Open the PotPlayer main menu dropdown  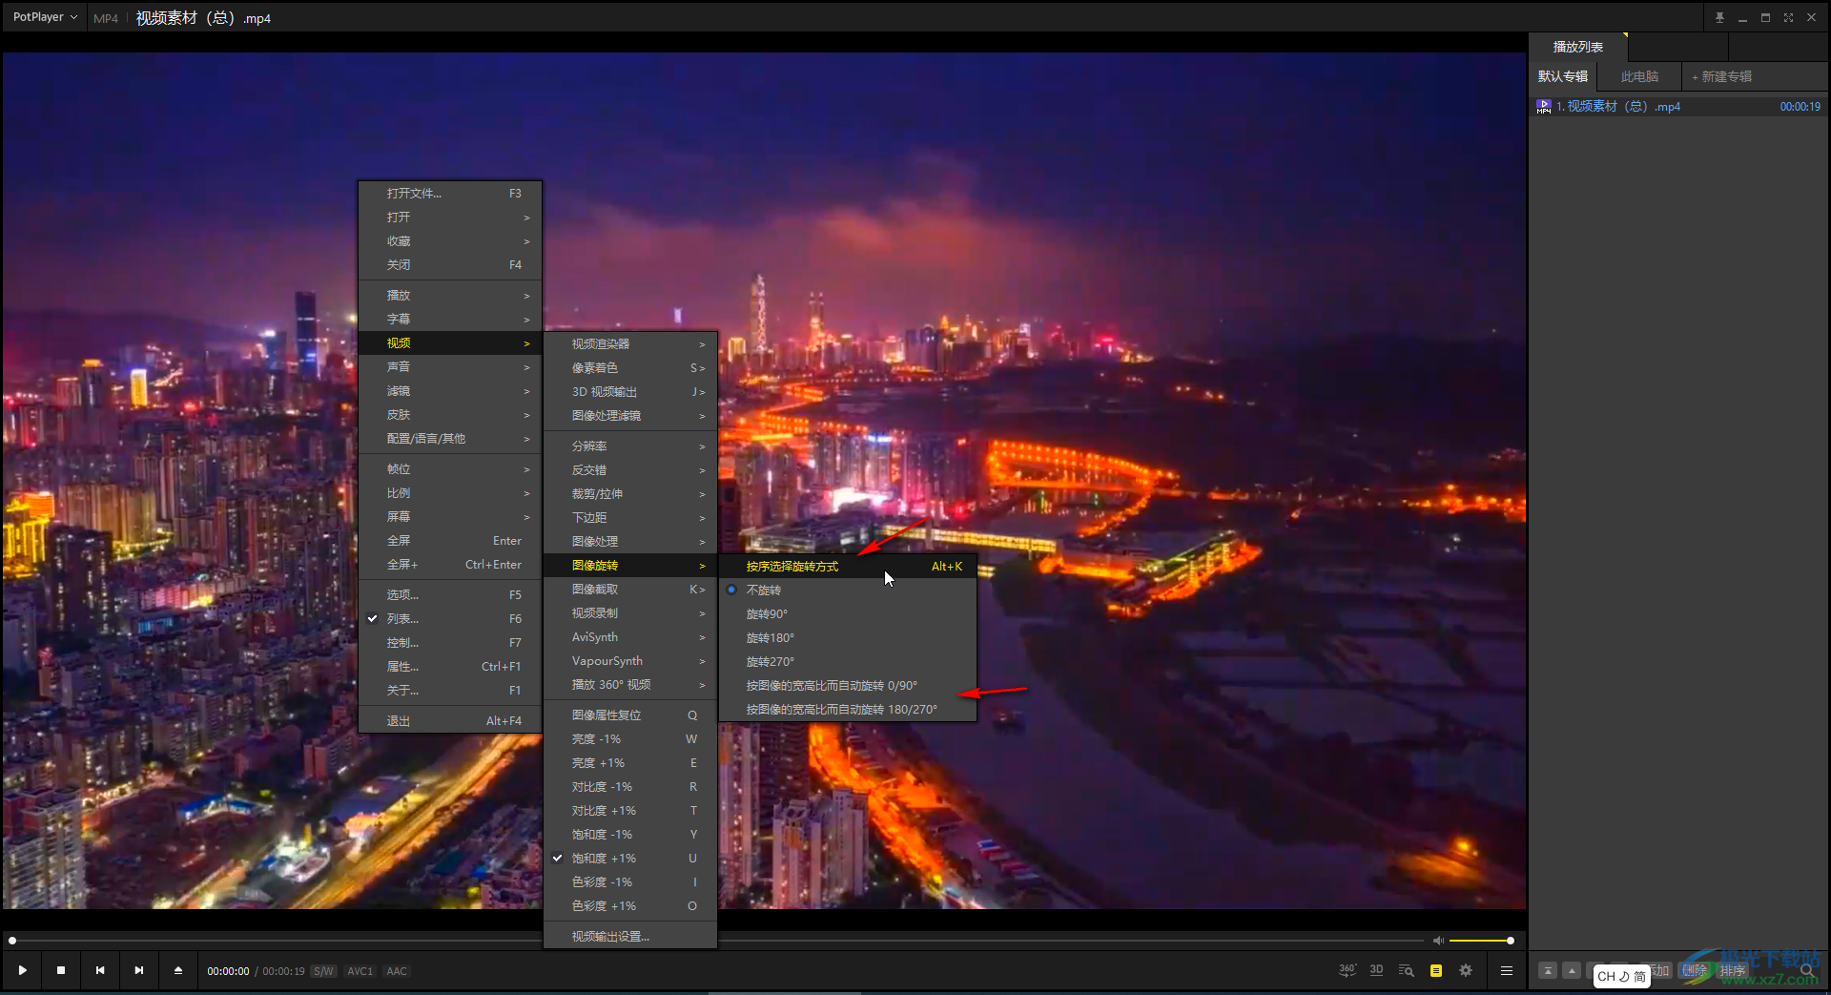pyautogui.click(x=45, y=17)
